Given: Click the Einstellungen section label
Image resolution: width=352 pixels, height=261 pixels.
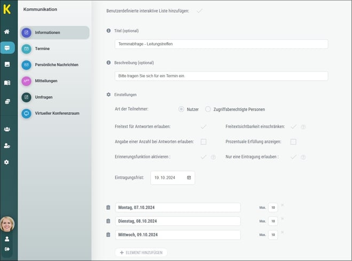Looking at the screenshot, I should point(126,94).
